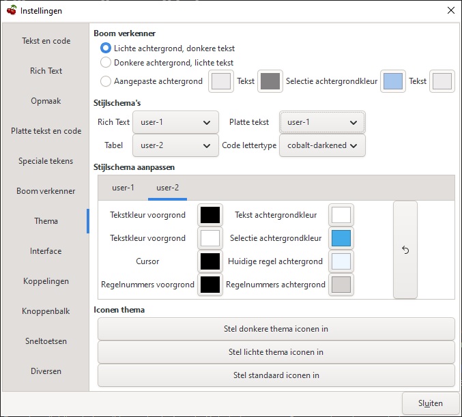Open the Interface settings page in sidebar

[x=46, y=251]
